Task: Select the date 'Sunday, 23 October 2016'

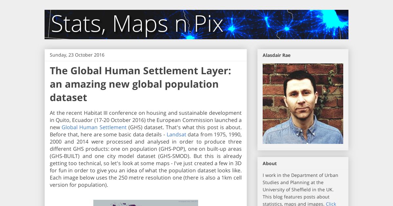Action: 77,55
